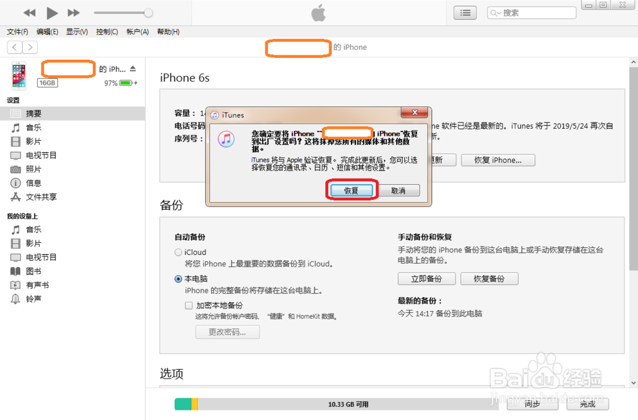Click the Apple logo

pyautogui.click(x=318, y=13)
